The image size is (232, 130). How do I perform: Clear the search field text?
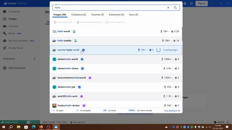[168, 8]
